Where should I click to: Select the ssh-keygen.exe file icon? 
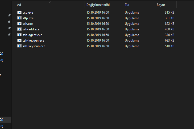(x=19, y=40)
